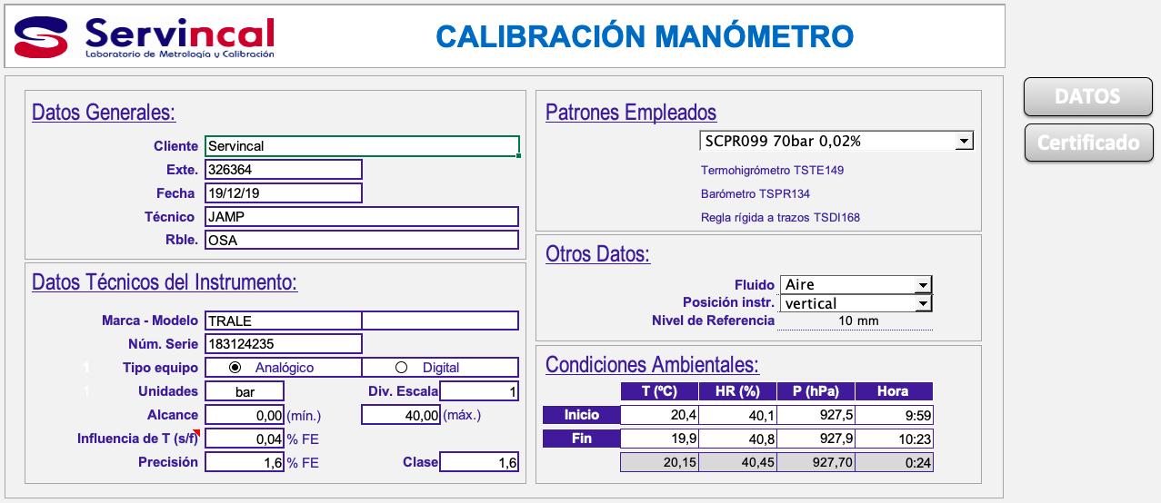Select the Exte. field with 326364
Screen dimensions: 1161x503
click(x=284, y=170)
